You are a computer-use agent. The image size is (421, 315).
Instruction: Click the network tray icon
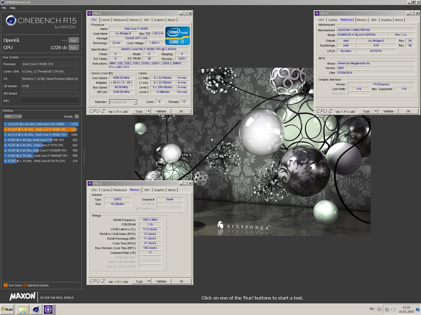click(387, 309)
